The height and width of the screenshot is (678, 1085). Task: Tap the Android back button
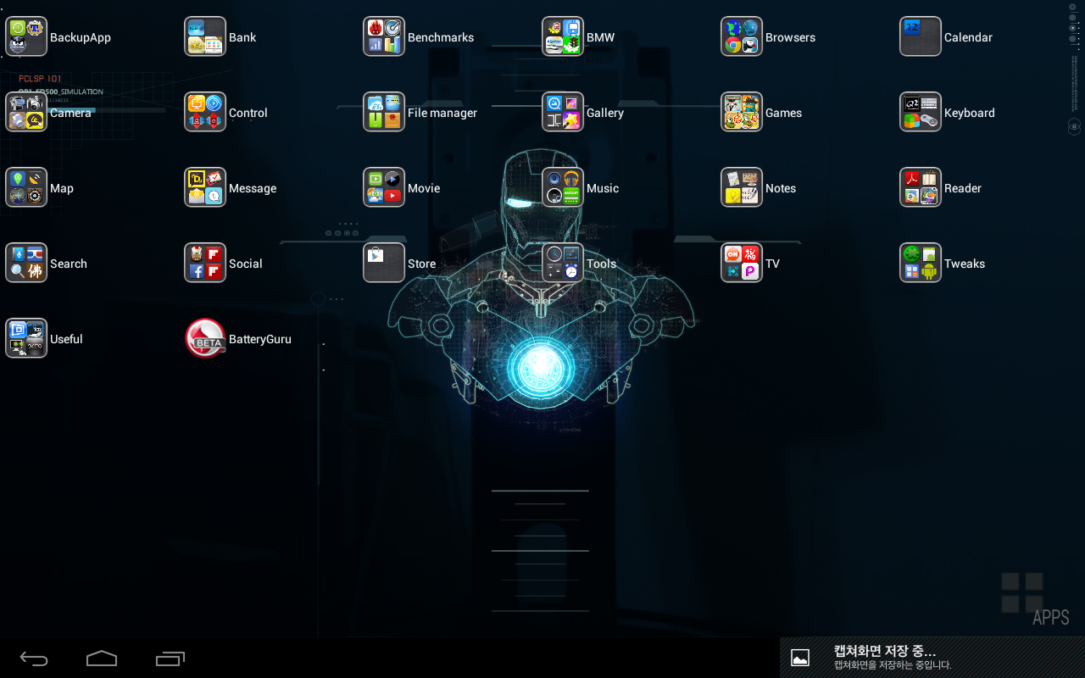(34, 659)
